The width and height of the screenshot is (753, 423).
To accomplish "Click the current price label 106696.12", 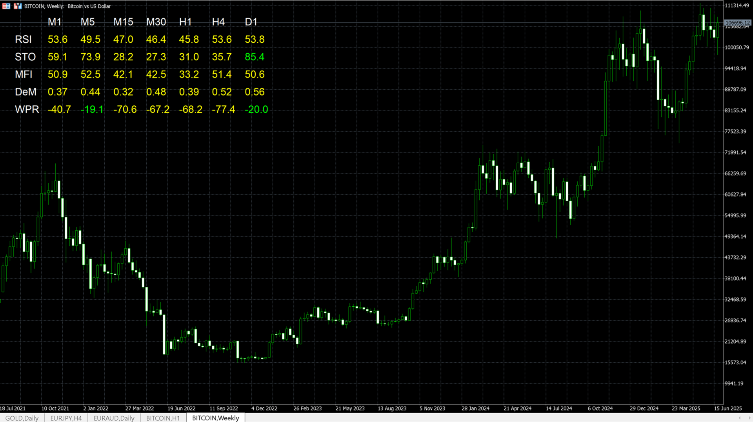I will coord(737,23).
